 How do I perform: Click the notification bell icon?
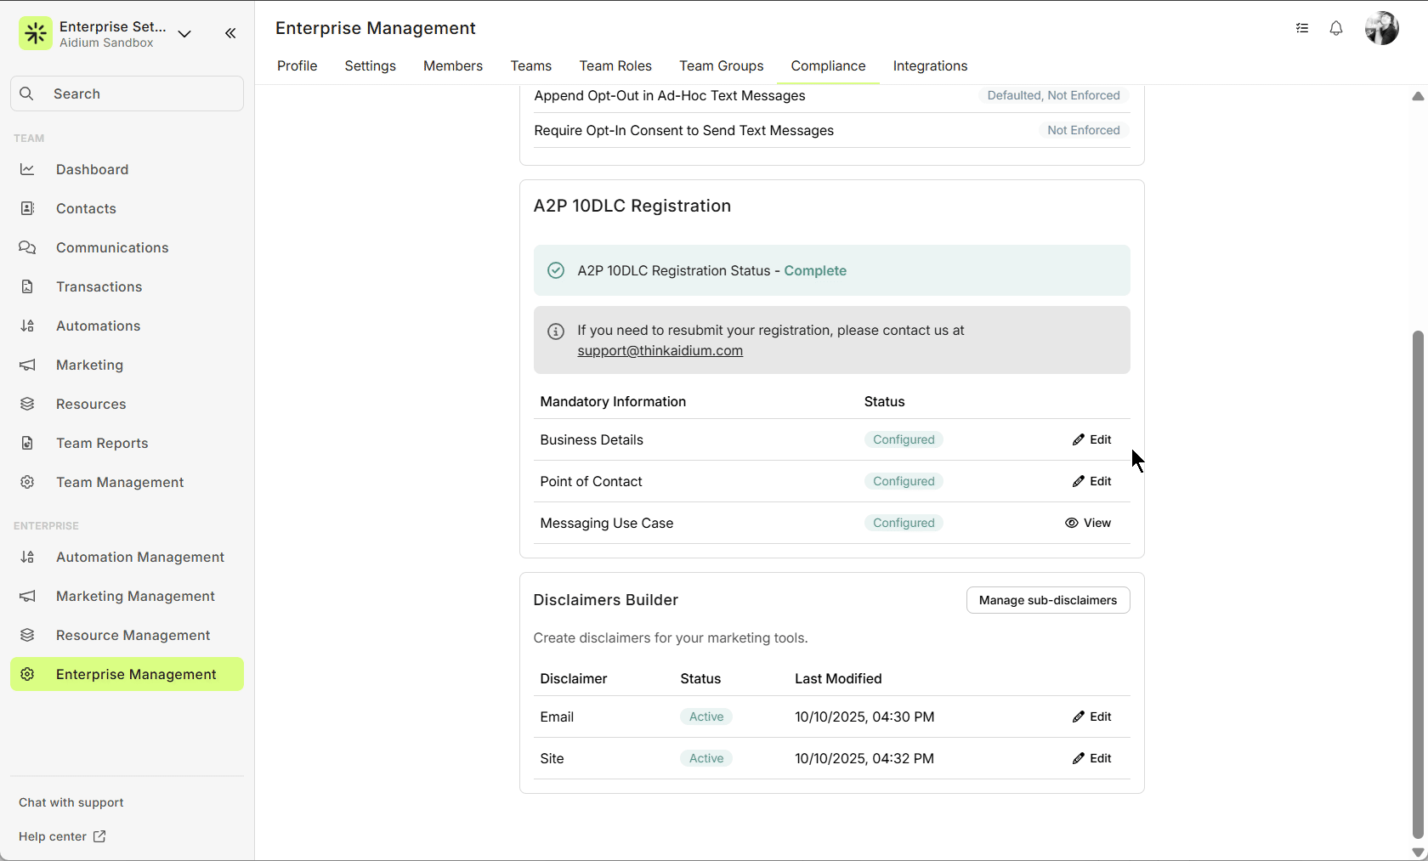click(x=1336, y=28)
